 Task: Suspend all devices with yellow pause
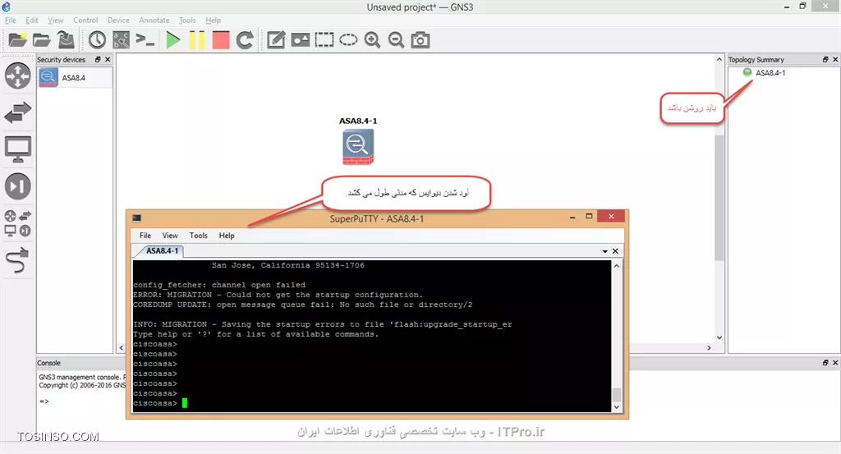click(197, 39)
